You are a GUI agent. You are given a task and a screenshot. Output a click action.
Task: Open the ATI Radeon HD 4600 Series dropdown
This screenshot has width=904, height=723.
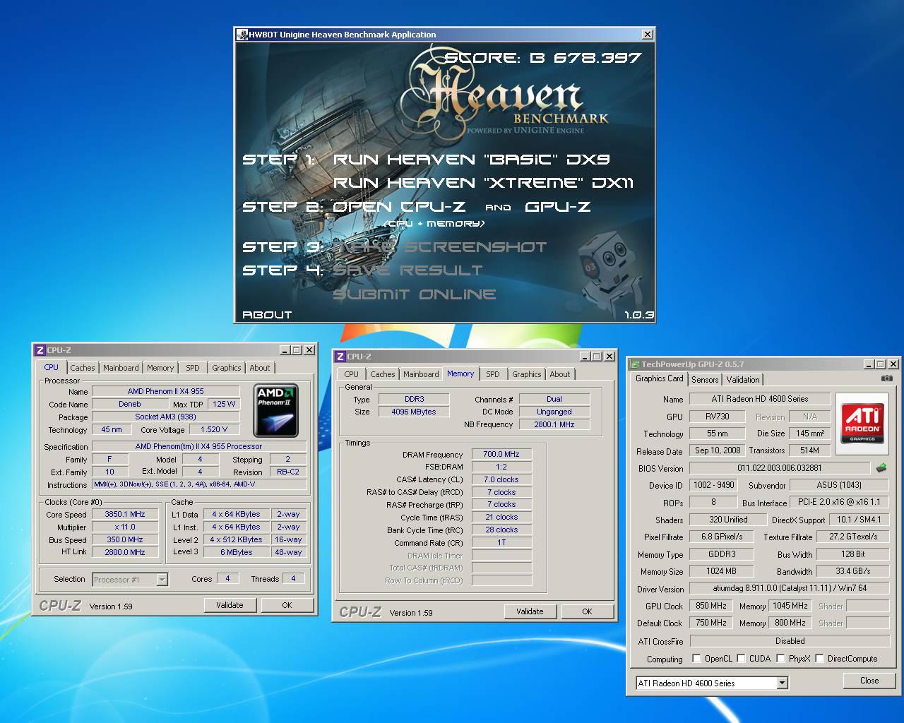(x=782, y=683)
